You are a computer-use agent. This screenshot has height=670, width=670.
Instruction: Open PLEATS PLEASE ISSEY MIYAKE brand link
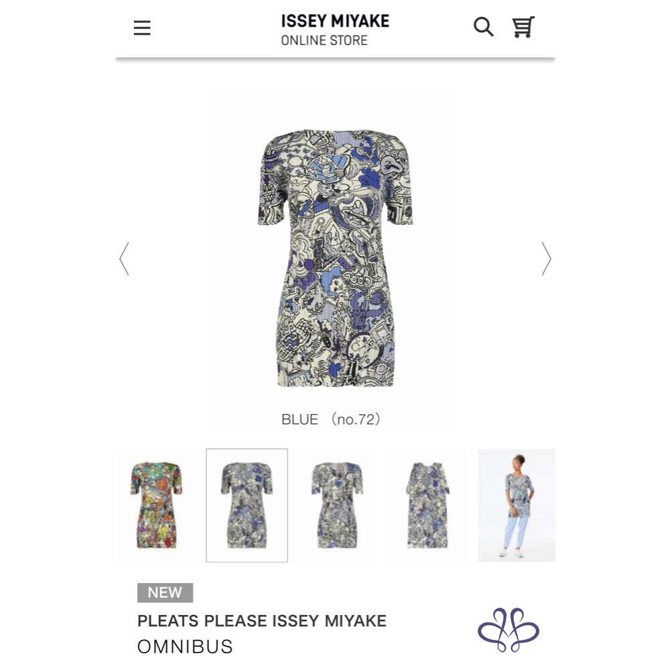point(262,621)
